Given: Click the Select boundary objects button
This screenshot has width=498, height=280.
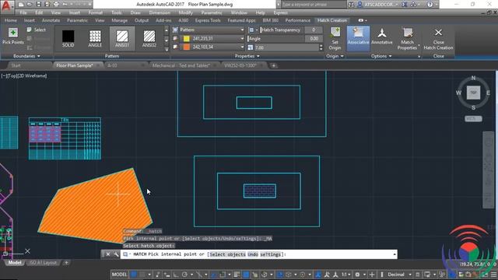Looking at the screenshot, I should pyautogui.click(x=37, y=30).
